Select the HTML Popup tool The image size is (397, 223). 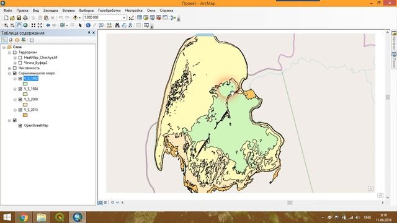click(x=101, y=25)
